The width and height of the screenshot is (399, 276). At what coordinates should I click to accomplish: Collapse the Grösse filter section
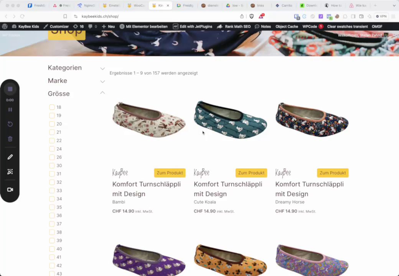102,93
